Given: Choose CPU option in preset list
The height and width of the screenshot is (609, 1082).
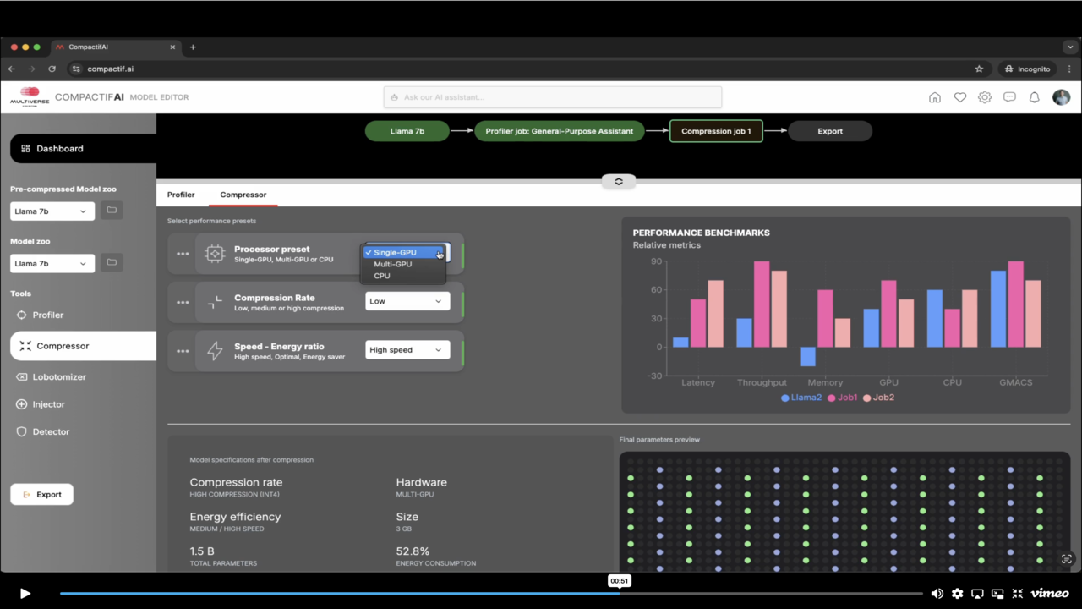Looking at the screenshot, I should point(382,276).
